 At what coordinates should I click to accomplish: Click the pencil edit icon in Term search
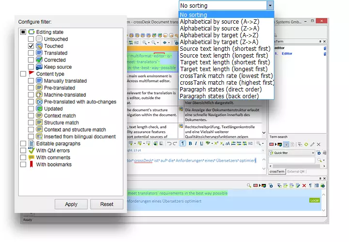(x=312, y=144)
